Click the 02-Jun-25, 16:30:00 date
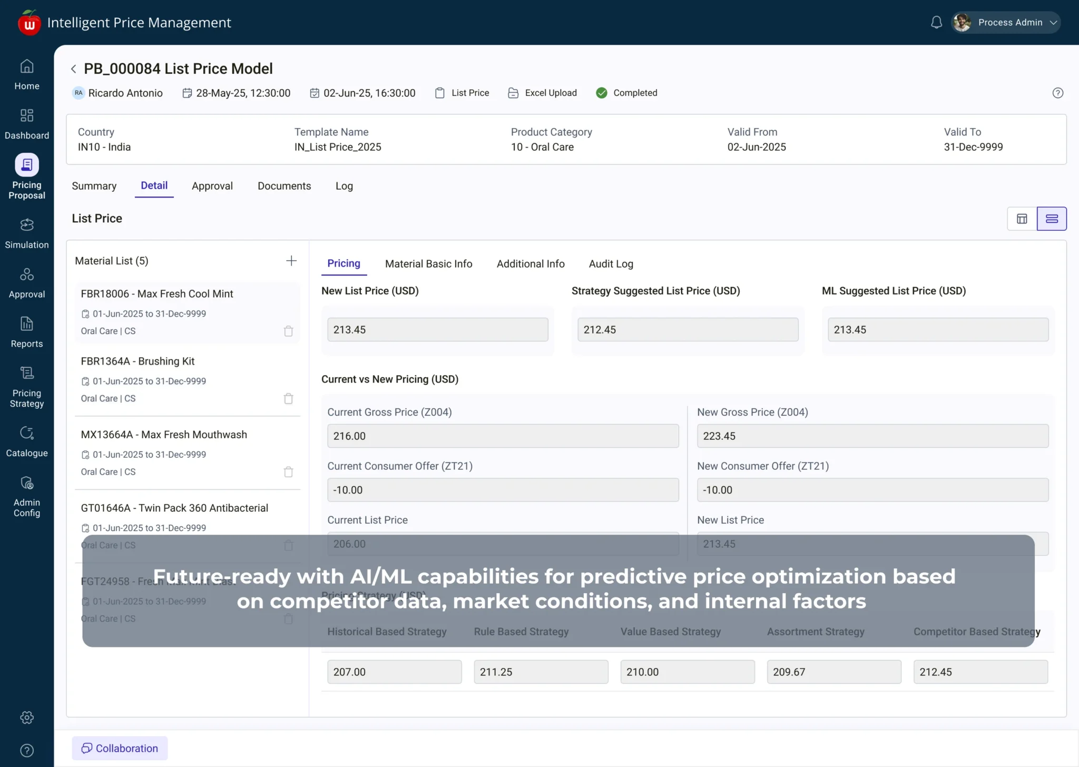 coord(369,93)
